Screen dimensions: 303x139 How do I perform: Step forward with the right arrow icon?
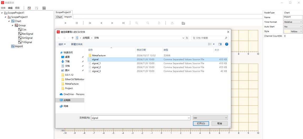tap(112, 23)
